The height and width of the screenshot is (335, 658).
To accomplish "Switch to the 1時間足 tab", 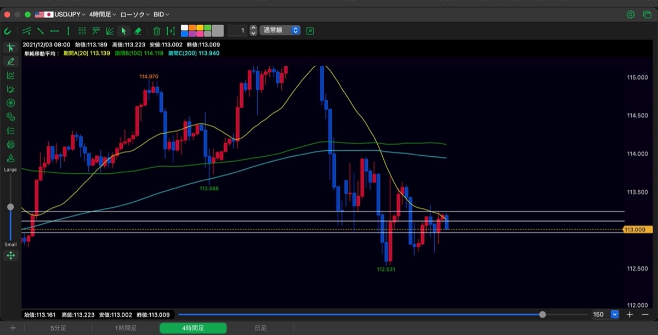I will point(126,328).
